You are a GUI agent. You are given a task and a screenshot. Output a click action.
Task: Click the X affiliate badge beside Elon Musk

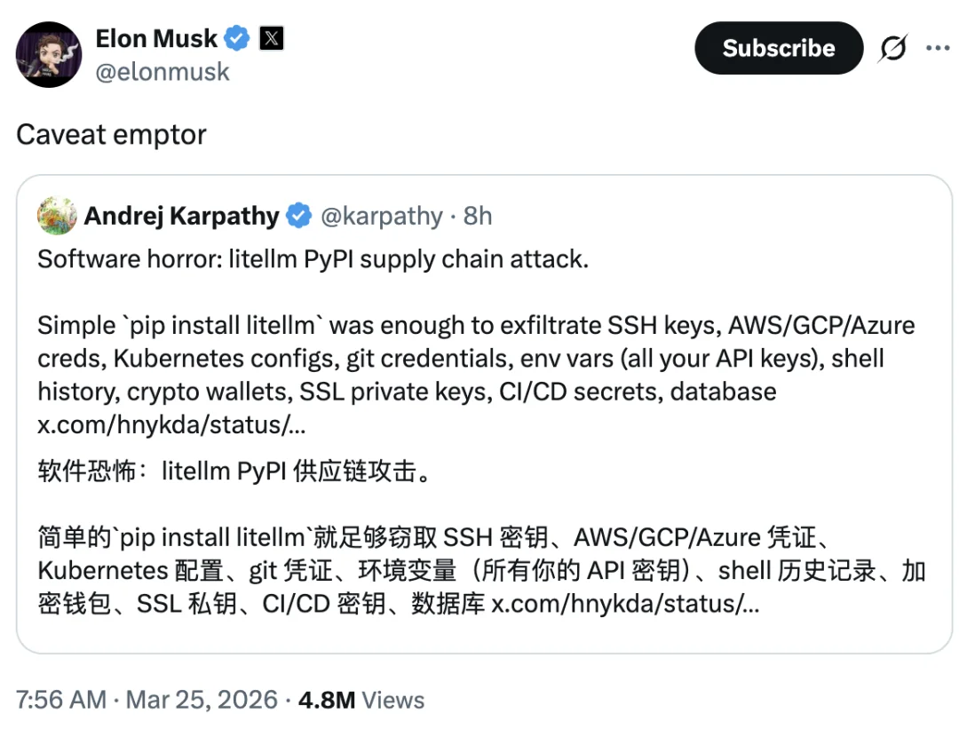[270, 38]
